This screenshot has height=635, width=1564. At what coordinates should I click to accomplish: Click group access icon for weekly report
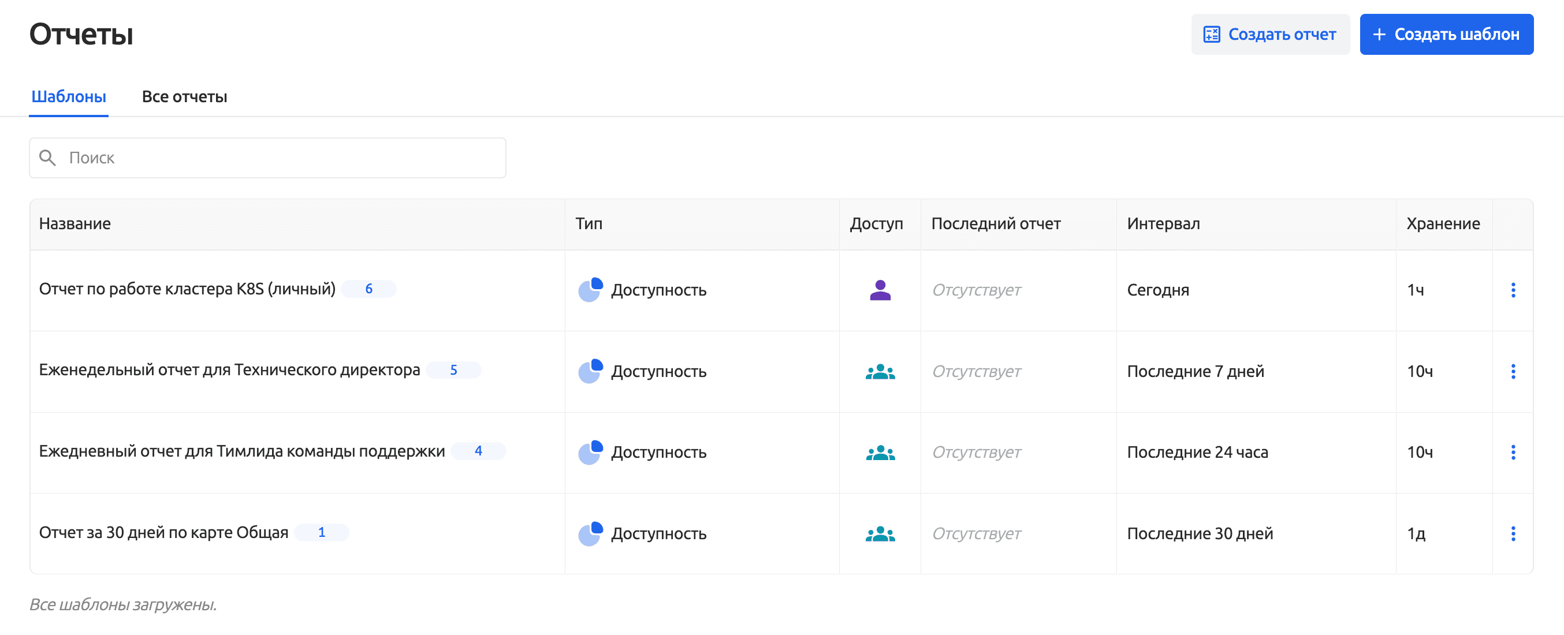click(x=880, y=372)
